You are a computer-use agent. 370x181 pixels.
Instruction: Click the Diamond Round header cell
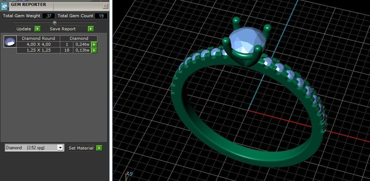(x=38, y=38)
